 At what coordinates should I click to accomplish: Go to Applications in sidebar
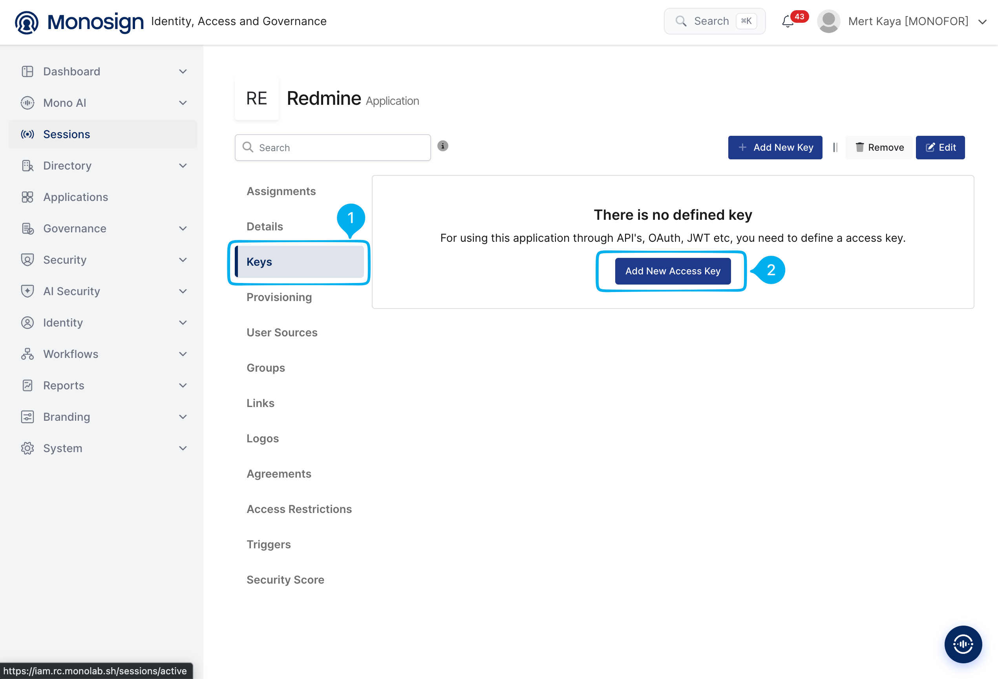pyautogui.click(x=102, y=197)
